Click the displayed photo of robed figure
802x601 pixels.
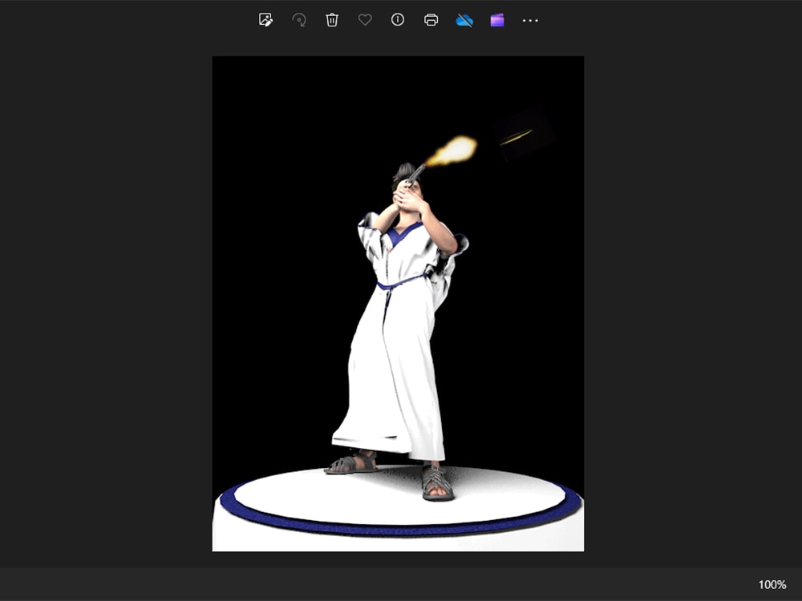click(398, 304)
